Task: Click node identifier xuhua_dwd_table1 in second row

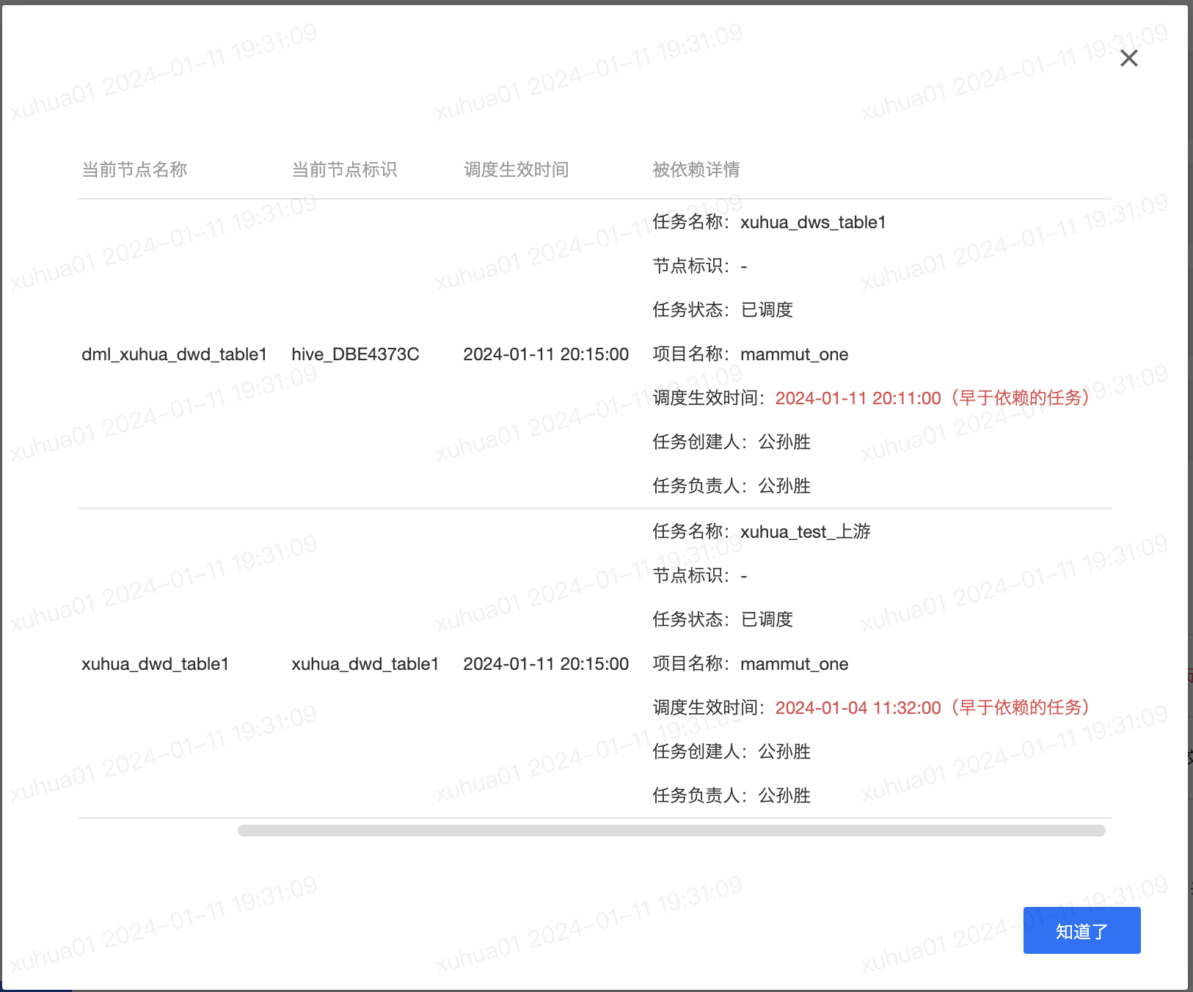Action: coord(365,664)
